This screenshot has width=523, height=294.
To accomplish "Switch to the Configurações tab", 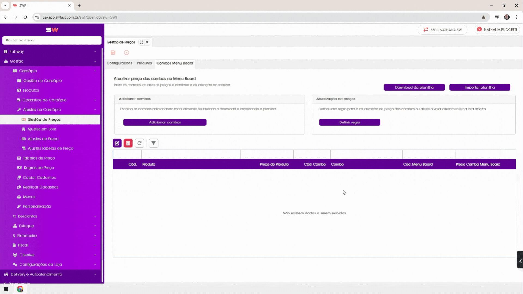I will coord(119,63).
